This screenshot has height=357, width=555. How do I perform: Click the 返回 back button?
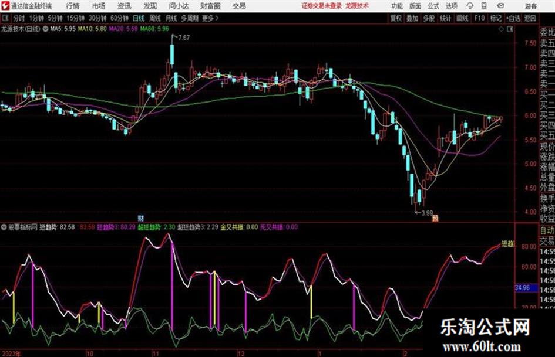[530, 18]
